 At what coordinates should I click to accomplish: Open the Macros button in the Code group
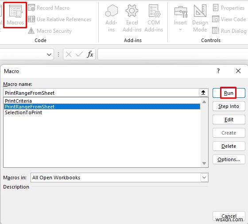pos(15,15)
